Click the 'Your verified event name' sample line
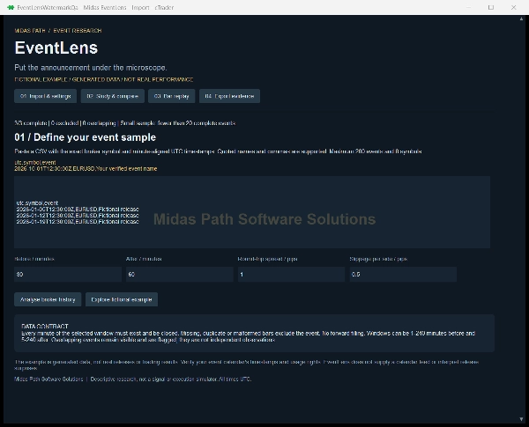The height and width of the screenshot is (427, 529). coord(86,168)
